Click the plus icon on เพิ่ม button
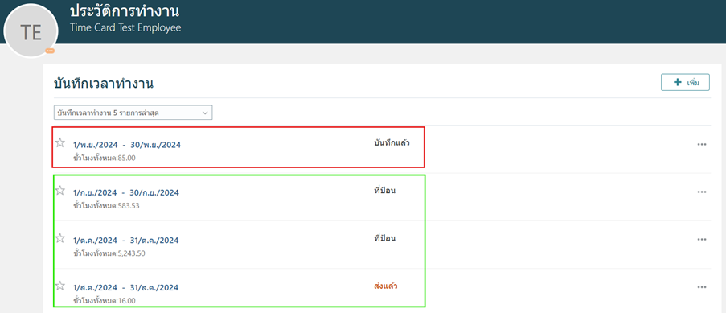The width and height of the screenshot is (726, 313). 677,82
